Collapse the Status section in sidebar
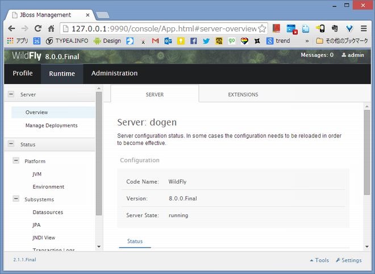Viewport: 375px width, 274px height. [11, 144]
